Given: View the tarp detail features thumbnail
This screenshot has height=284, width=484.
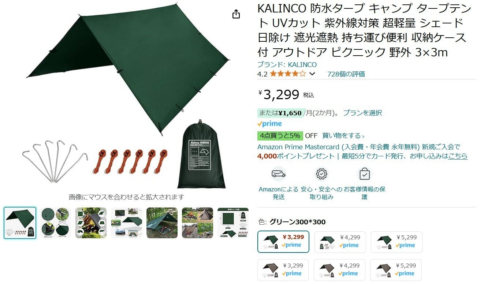Looking at the screenshot, I should pyautogui.click(x=55, y=223).
